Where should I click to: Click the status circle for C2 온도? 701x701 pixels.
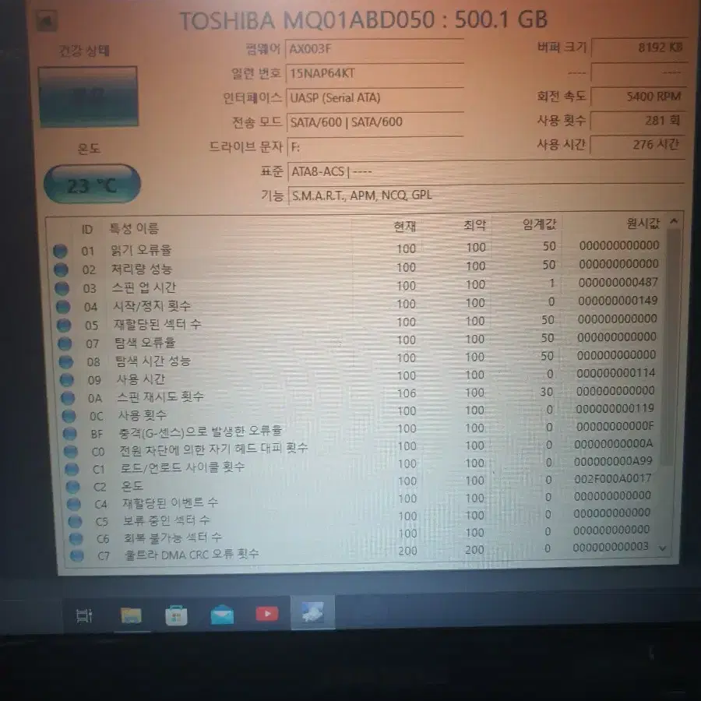tap(73, 486)
